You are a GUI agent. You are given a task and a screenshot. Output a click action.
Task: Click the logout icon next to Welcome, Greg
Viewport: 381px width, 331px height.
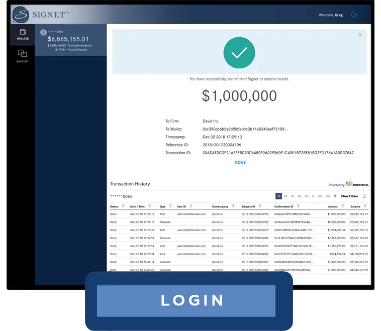tap(354, 15)
